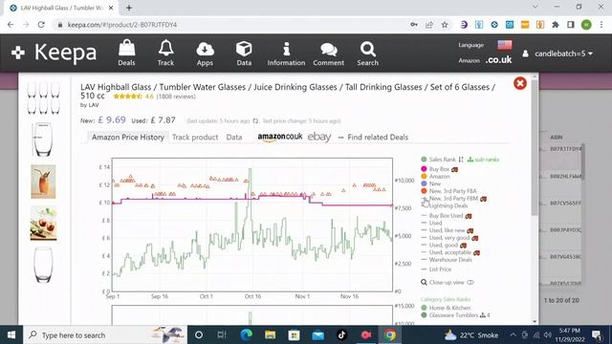Toggle the List Price line

click(x=436, y=269)
